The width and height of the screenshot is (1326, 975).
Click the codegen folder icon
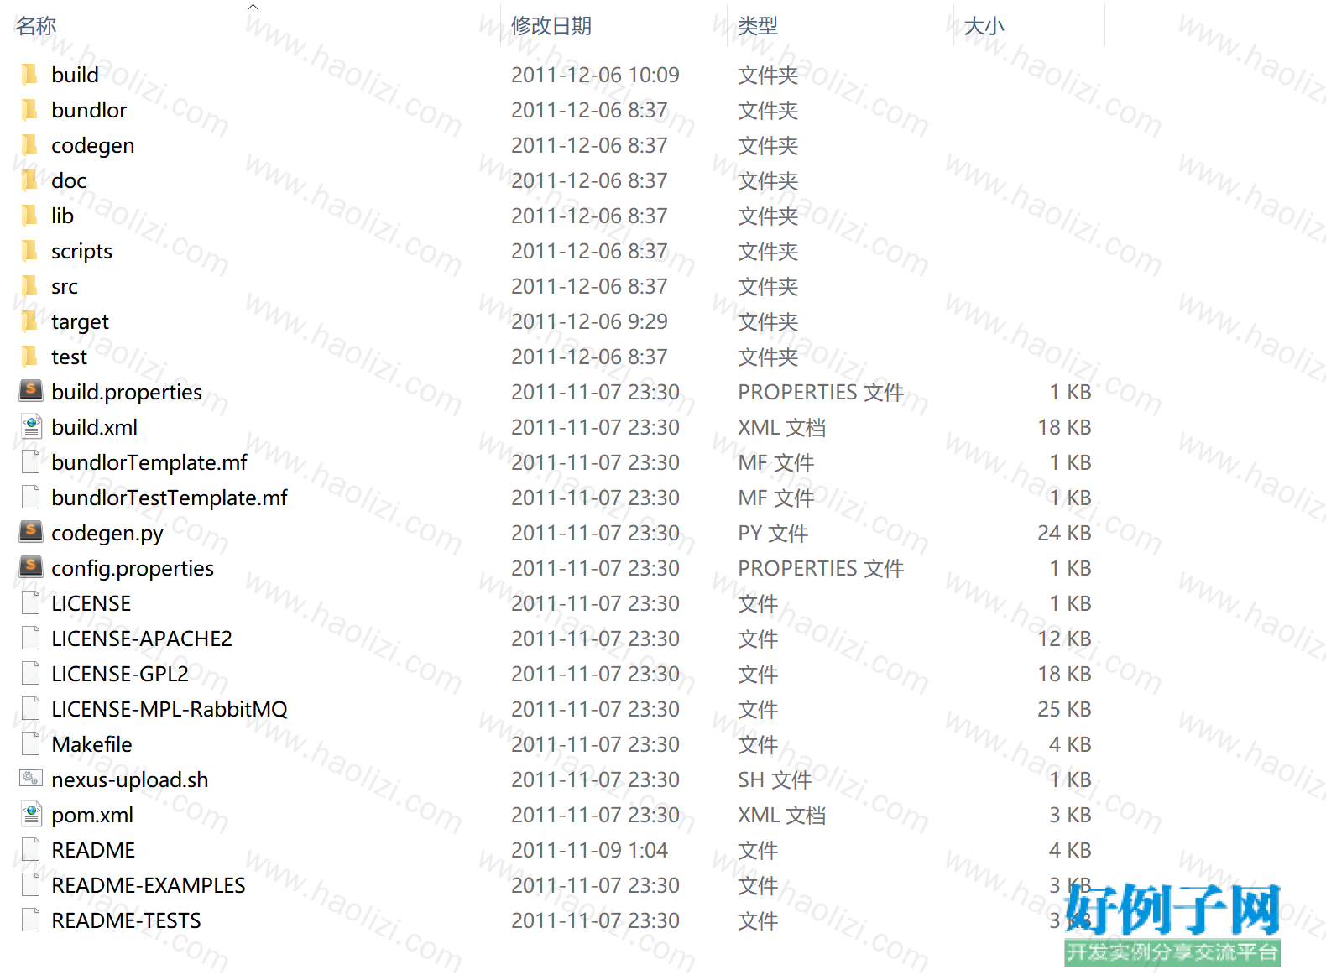tap(30, 145)
